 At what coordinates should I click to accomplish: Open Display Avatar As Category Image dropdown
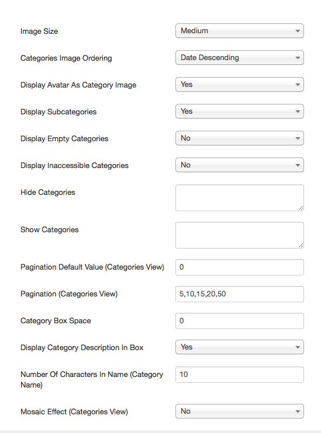click(240, 84)
